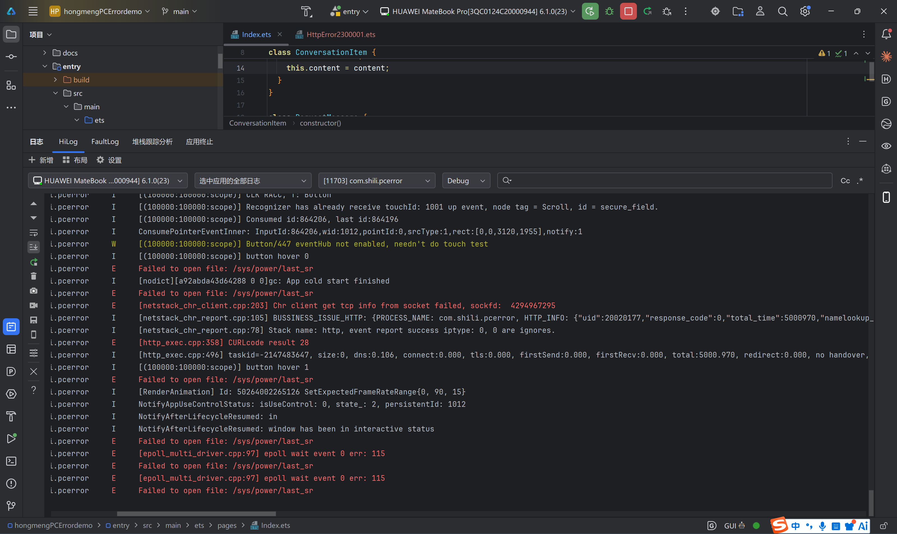Select the FaultLog tab
This screenshot has width=897, height=534.
click(105, 142)
